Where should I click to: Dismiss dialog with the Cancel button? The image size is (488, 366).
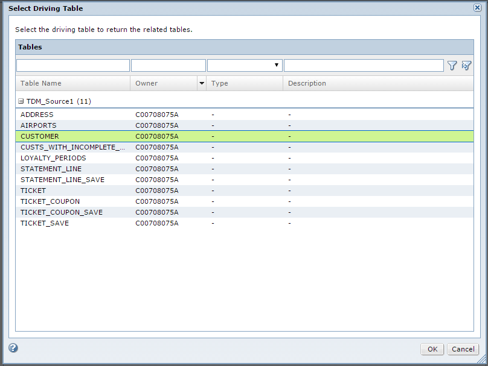click(463, 349)
